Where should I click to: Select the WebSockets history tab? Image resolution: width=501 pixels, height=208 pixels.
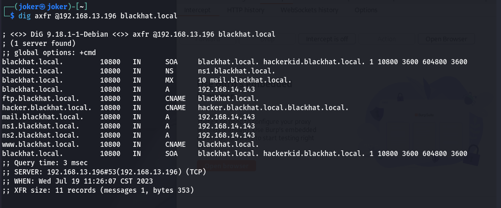tap(309, 10)
